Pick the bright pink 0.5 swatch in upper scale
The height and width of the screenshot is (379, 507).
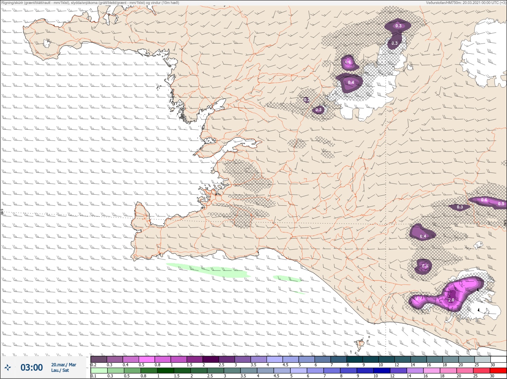pyautogui.click(x=147, y=359)
